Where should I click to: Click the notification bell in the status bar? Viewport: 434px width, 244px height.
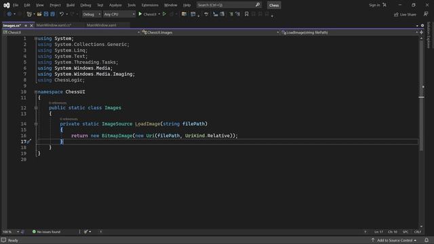[427, 240]
